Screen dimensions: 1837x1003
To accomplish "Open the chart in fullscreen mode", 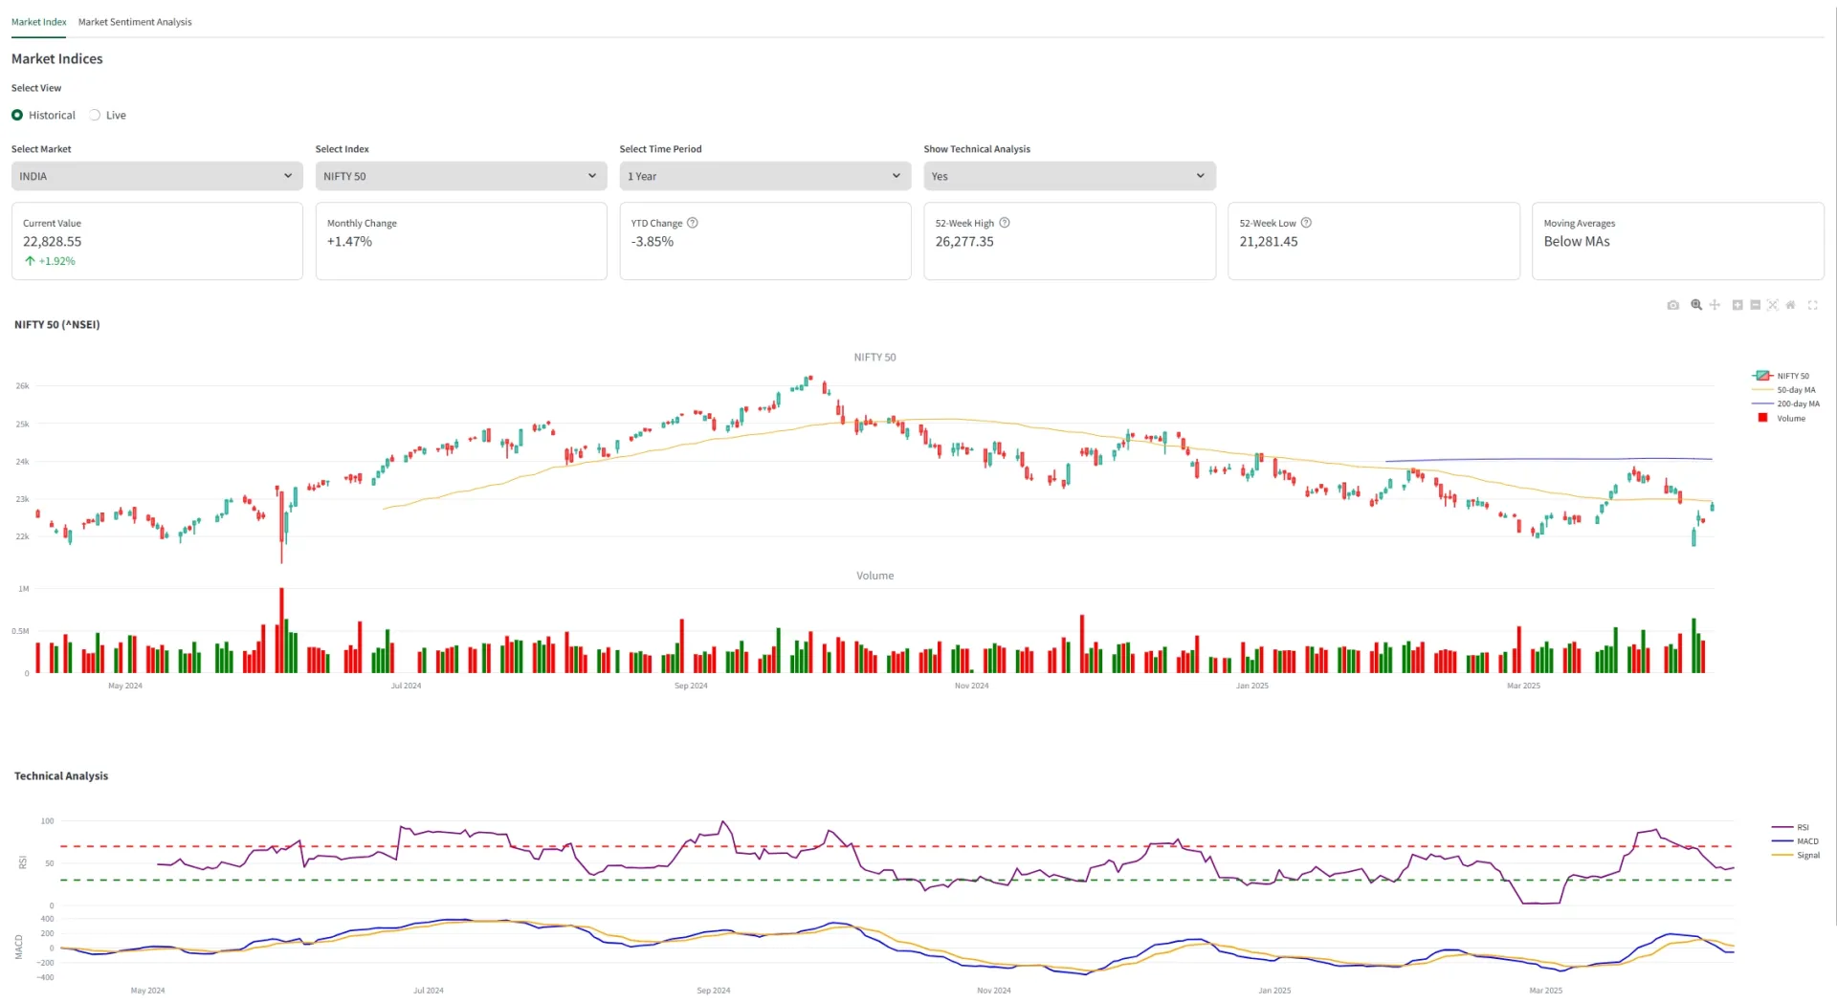I will pos(1812,305).
